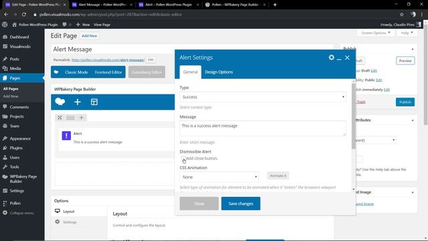428x241 pixels.
Task: Switch to the General tab
Action: click(x=191, y=72)
